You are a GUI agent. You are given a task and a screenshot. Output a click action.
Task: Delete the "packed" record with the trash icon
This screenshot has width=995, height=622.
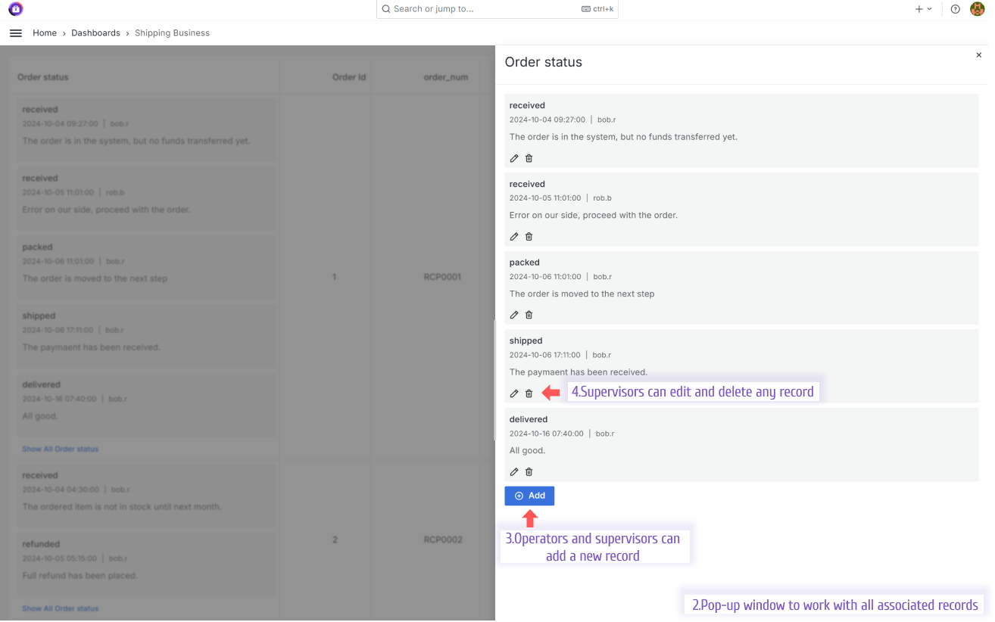pos(529,315)
